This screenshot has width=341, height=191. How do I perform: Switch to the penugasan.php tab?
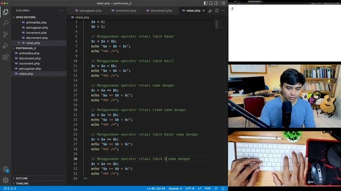(88, 11)
